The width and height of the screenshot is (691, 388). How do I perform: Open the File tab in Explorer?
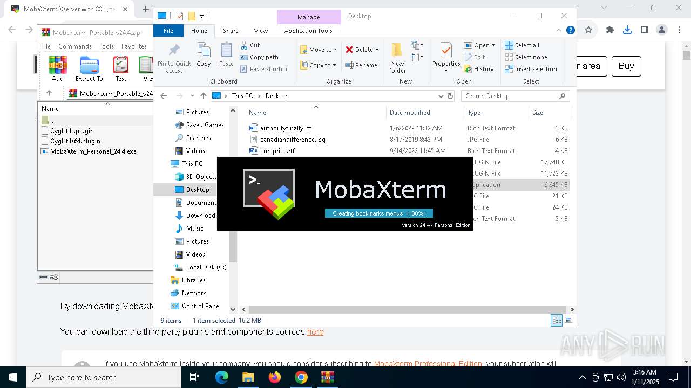coord(168,31)
